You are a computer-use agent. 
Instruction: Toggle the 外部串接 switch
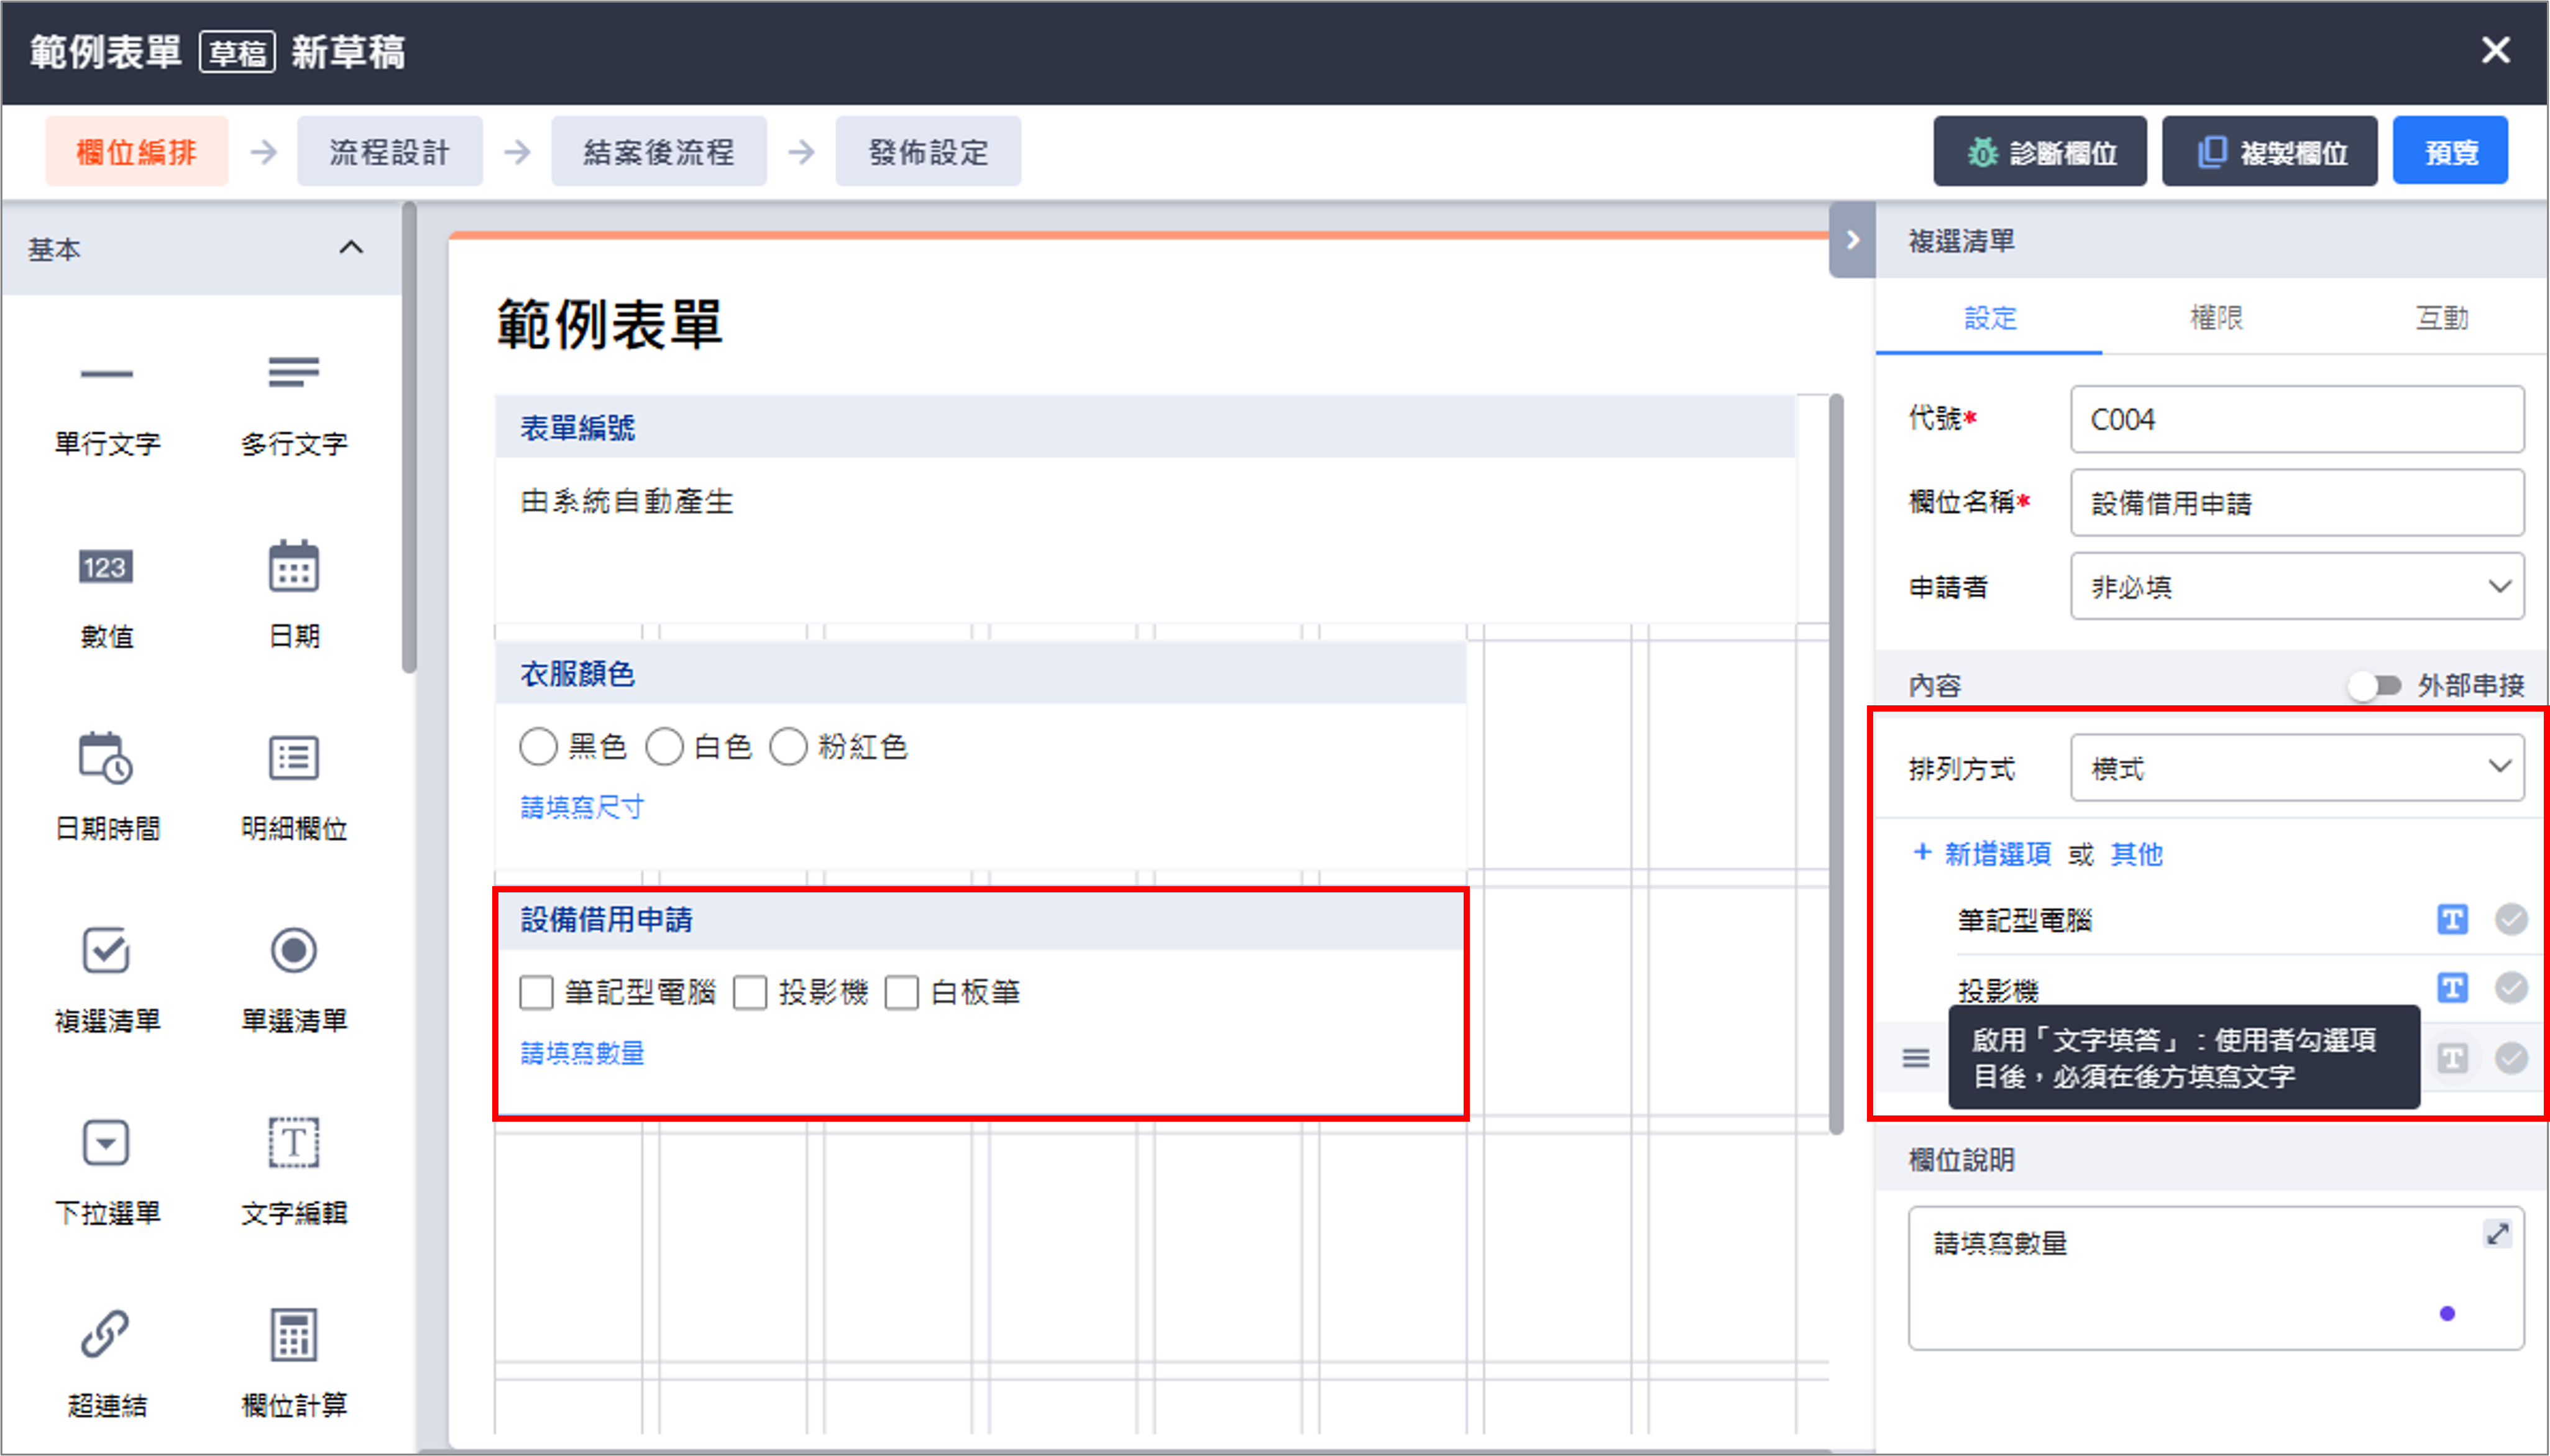[x=2374, y=686]
